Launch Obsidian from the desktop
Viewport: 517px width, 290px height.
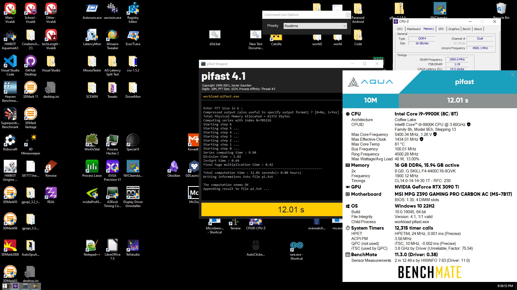click(x=174, y=169)
